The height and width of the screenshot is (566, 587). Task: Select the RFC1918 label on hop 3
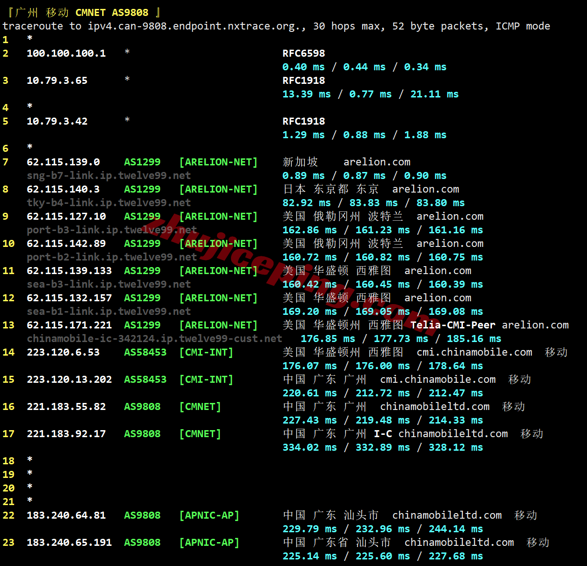coord(304,81)
